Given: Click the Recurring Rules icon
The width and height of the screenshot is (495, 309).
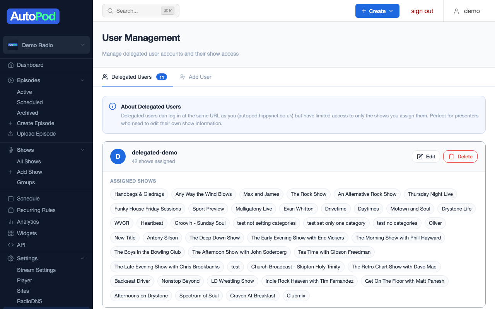Looking at the screenshot, I should tap(10, 210).
